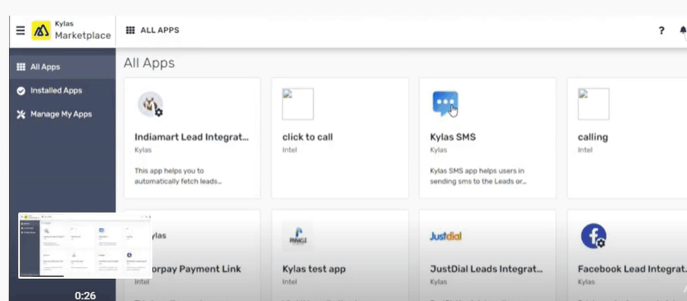Click the video preview thumbnail
687x301 pixels.
(x=85, y=246)
